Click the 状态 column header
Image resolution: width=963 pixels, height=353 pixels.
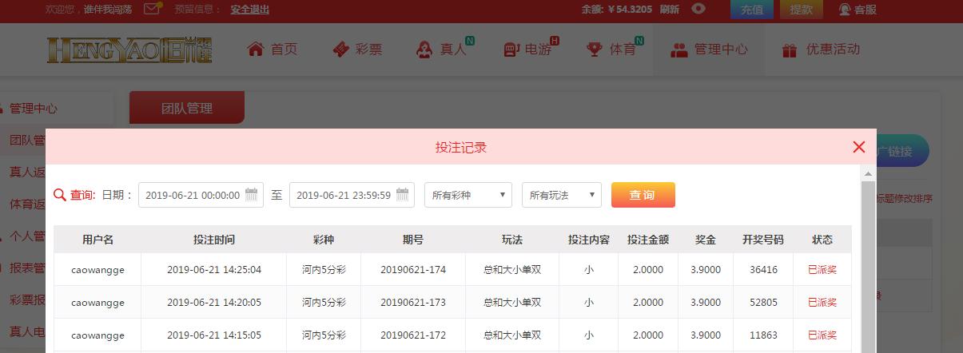tap(822, 240)
